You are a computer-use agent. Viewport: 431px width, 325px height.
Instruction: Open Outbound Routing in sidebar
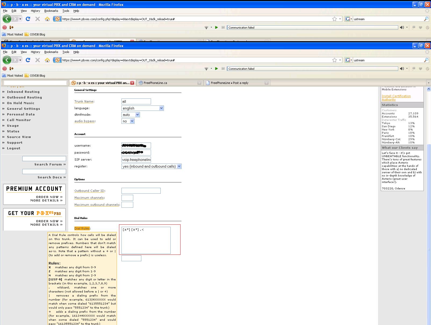(24, 97)
